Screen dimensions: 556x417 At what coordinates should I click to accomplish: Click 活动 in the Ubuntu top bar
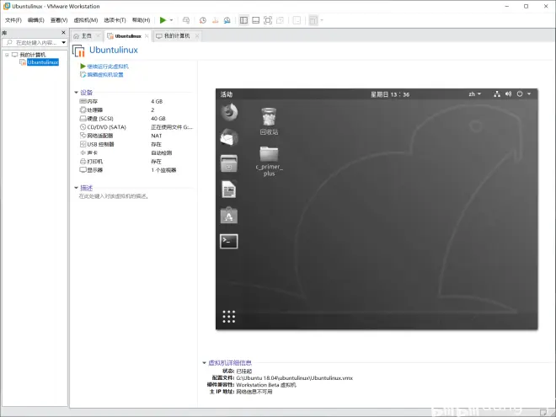[x=227, y=94]
